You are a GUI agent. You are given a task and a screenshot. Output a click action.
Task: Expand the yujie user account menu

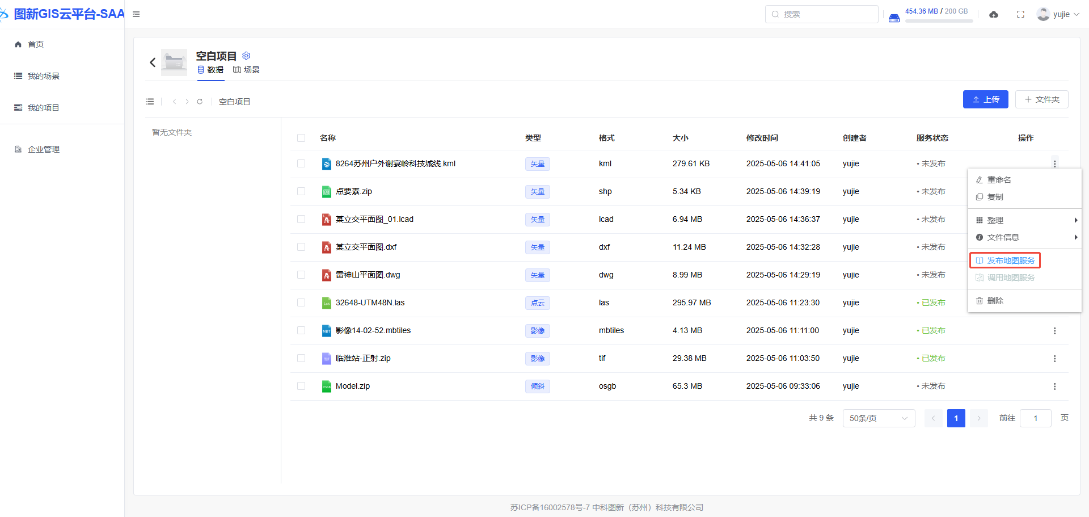(1058, 14)
